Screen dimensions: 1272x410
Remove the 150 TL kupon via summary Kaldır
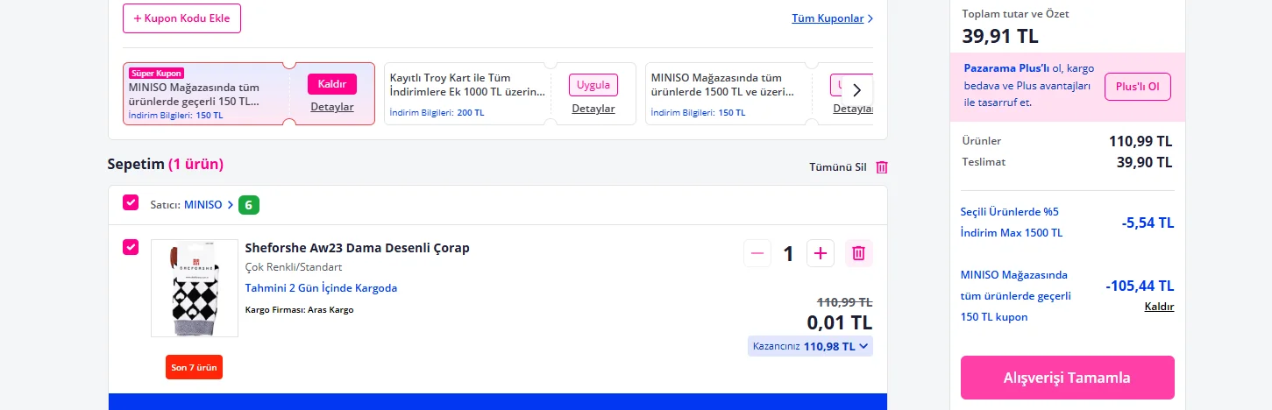tap(1159, 307)
